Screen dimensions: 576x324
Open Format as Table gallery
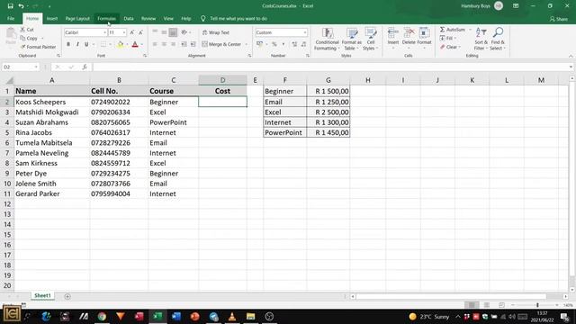tap(352, 39)
